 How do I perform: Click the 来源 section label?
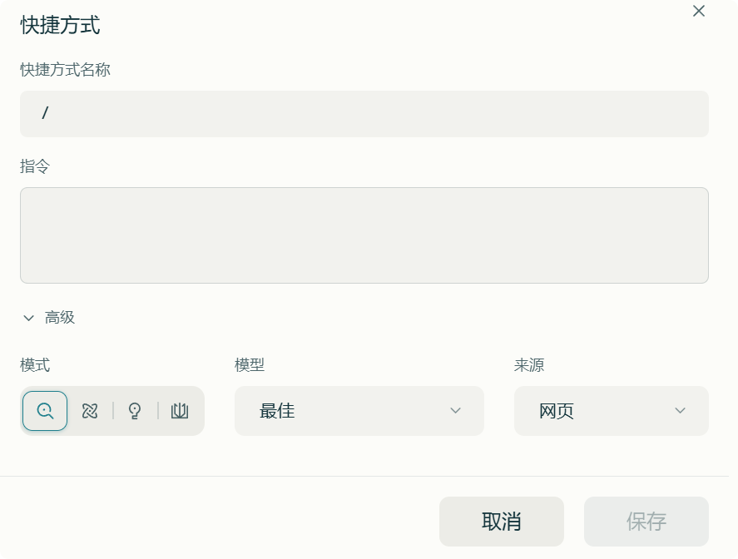[x=529, y=365]
